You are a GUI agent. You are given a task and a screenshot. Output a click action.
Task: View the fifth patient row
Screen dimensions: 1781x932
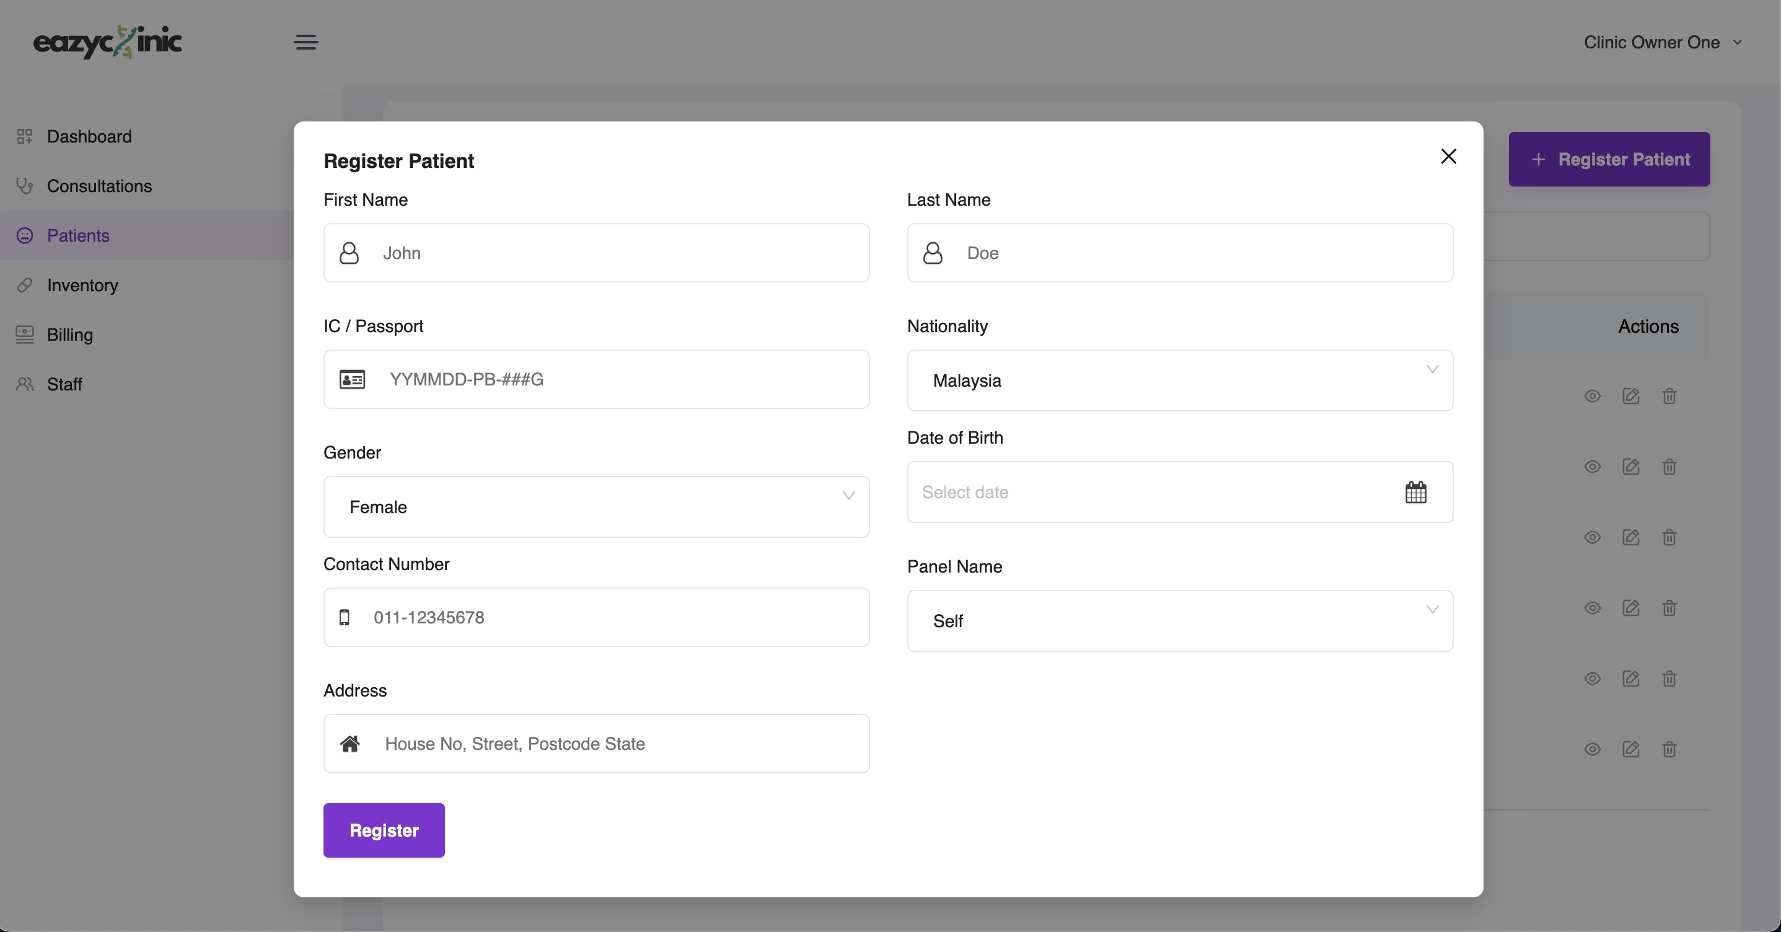pyautogui.click(x=1592, y=679)
